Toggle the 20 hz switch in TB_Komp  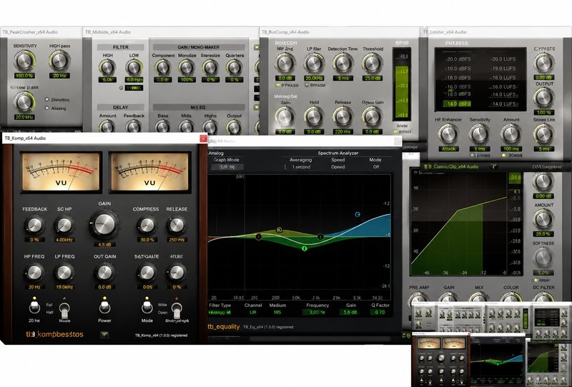(x=34, y=307)
